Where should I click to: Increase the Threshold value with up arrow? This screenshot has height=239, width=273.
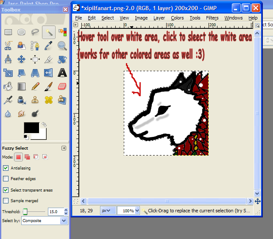66,210
